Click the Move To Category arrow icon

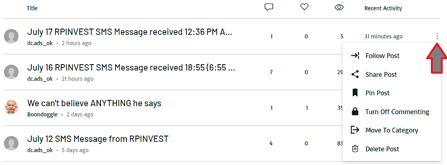[355, 130]
